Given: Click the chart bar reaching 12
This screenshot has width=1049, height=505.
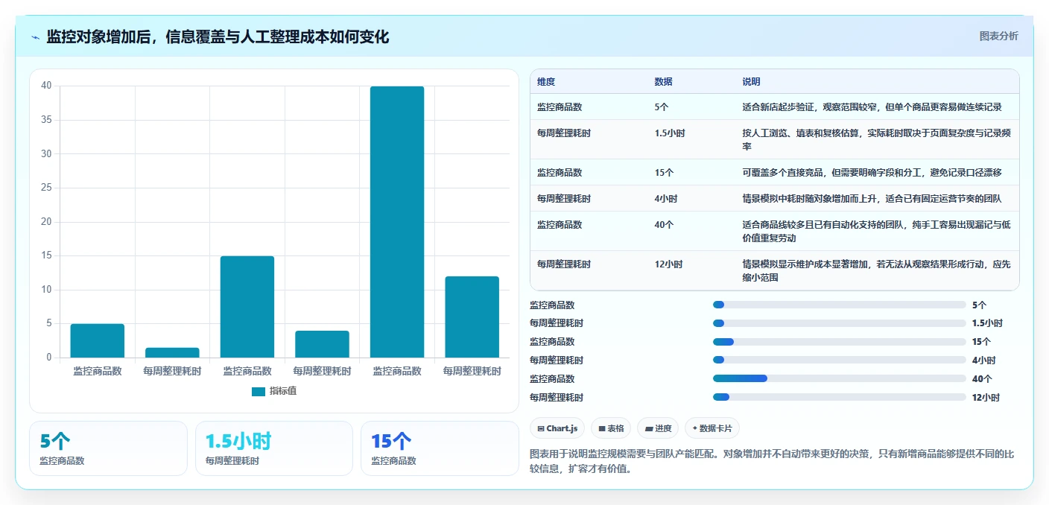Looking at the screenshot, I should (x=472, y=317).
